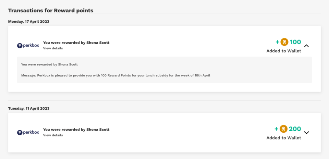Viewport: 329px width, 159px height.
Task: Click the 11 April reward title by Shona Scott
Action: point(76,130)
